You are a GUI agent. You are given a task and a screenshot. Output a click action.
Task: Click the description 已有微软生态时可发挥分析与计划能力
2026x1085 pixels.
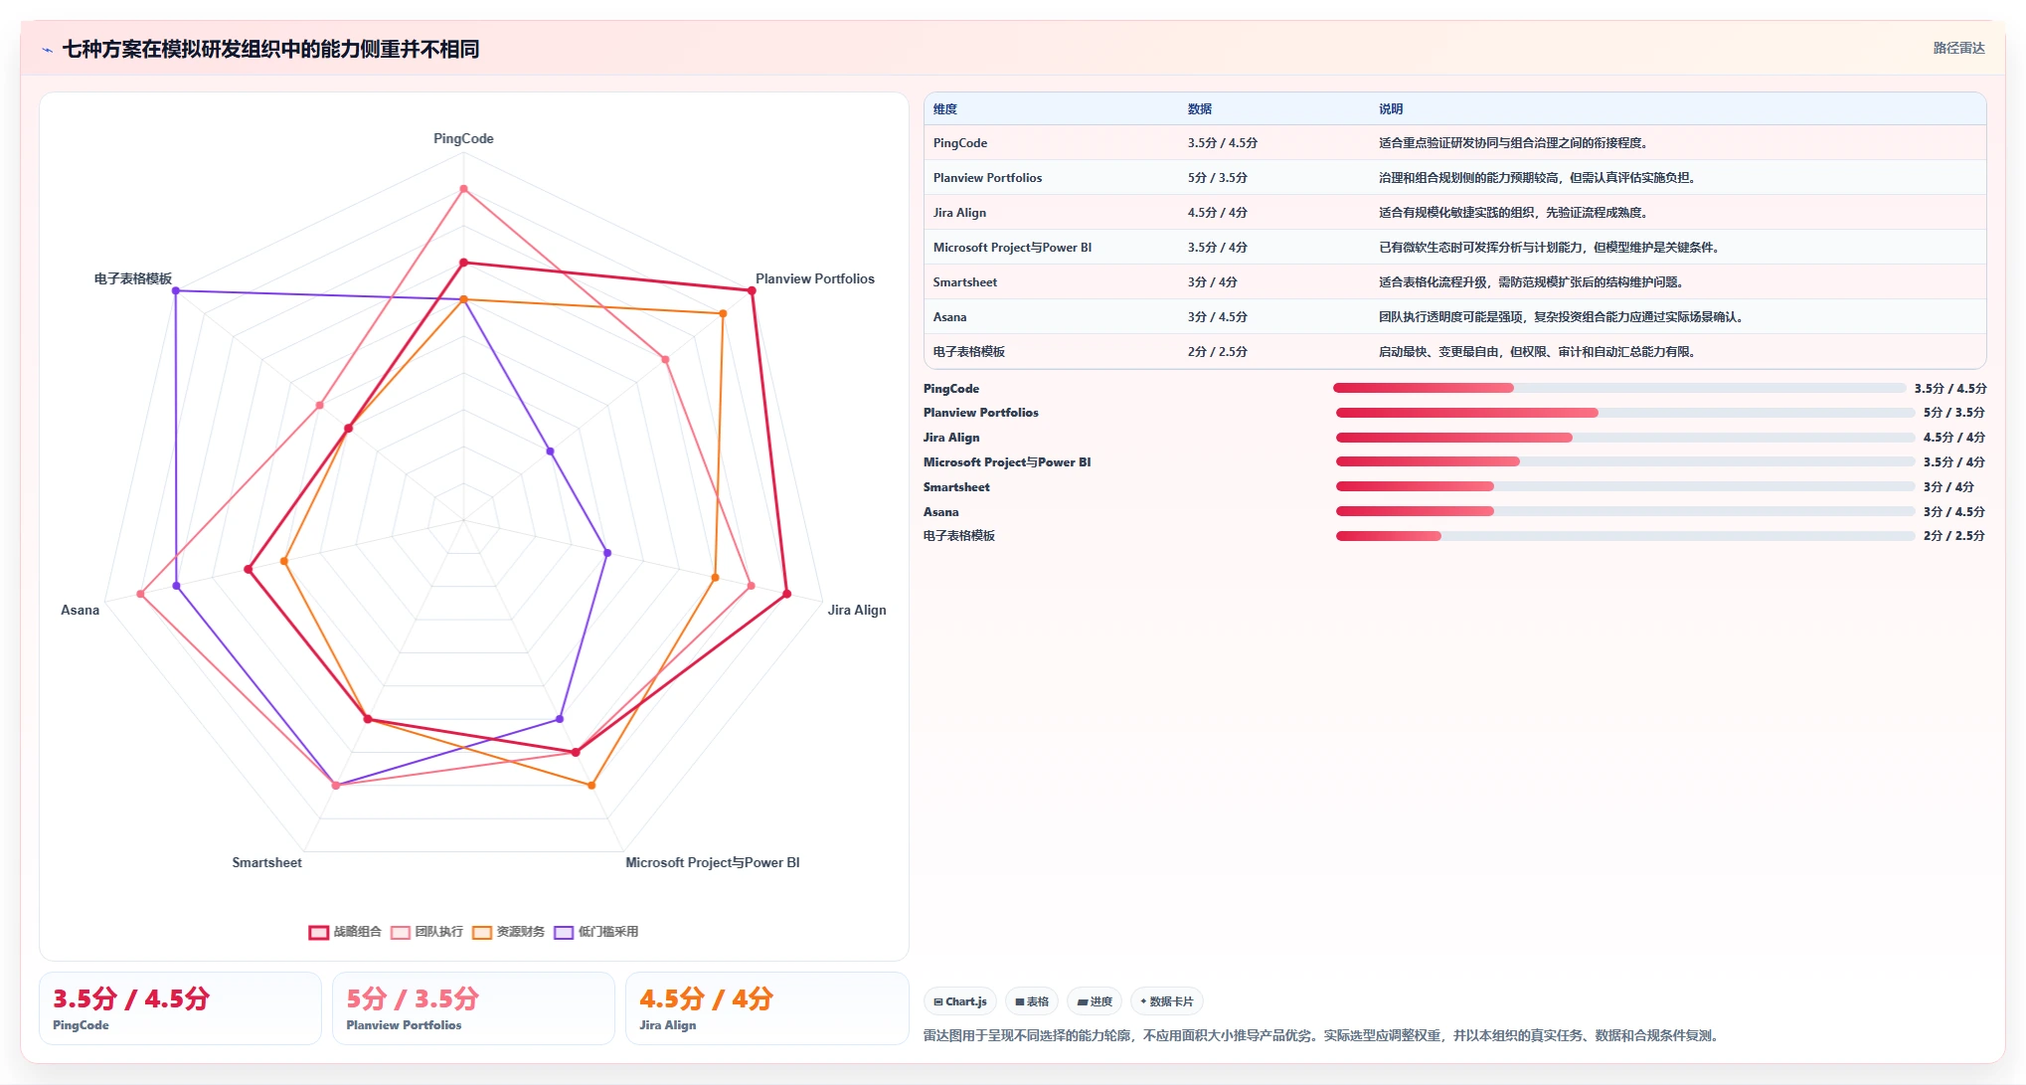coord(1551,248)
